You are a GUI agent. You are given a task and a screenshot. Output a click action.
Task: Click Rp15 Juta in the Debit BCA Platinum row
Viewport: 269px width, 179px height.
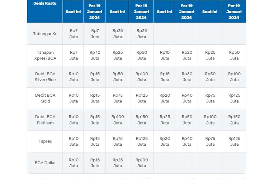pyautogui.click(x=95, y=120)
